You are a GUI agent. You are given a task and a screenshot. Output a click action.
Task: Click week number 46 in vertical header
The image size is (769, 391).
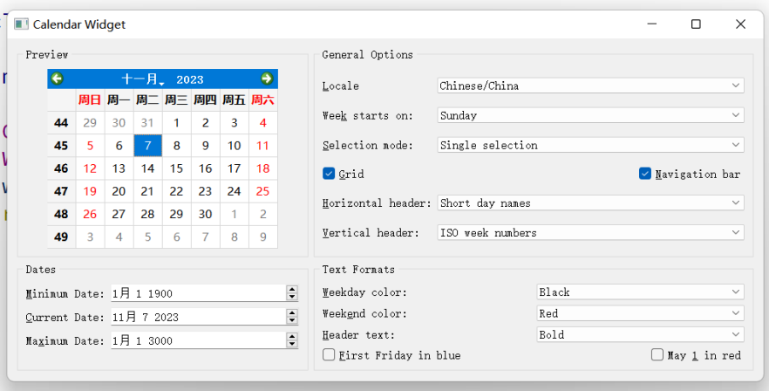[x=61, y=168]
